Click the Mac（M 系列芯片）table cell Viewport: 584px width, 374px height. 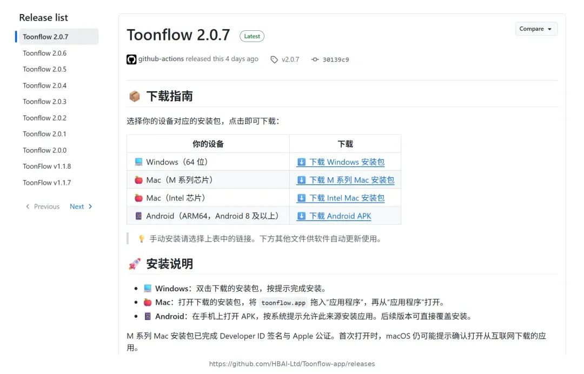click(208, 180)
